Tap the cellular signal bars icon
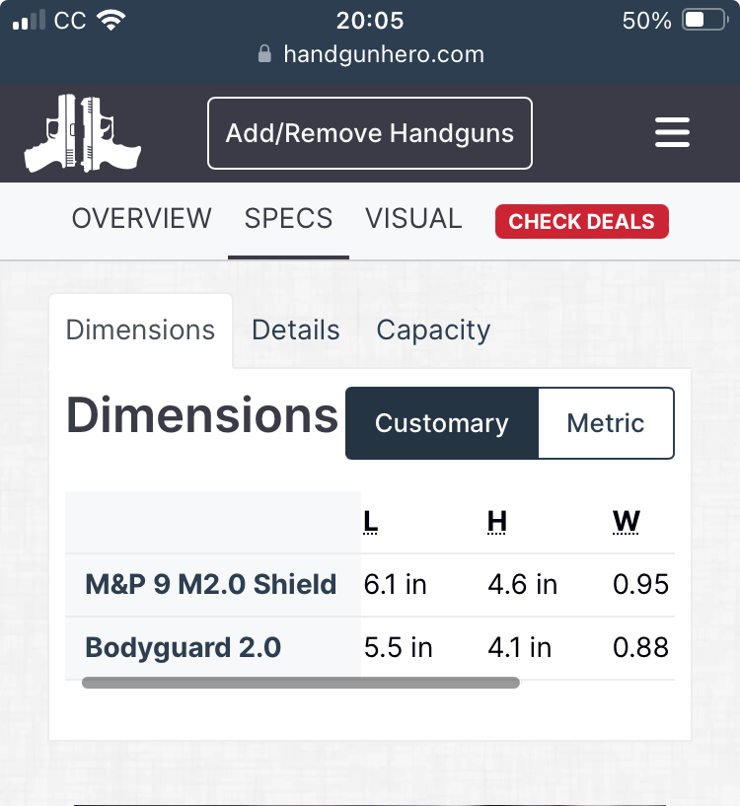The height and width of the screenshot is (806, 740). point(30,20)
